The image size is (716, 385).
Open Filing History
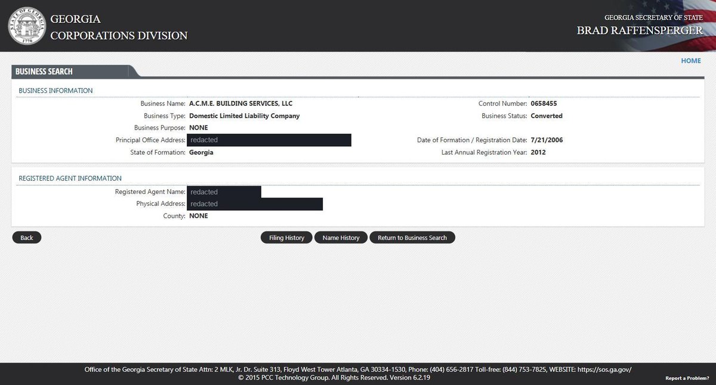tap(286, 238)
